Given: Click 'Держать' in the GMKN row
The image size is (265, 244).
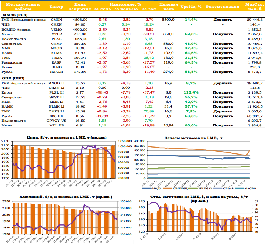Looking at the screenshot, I should pos(223,20).
